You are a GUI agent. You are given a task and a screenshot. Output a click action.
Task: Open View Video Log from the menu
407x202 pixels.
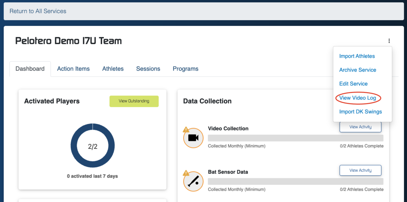(358, 98)
